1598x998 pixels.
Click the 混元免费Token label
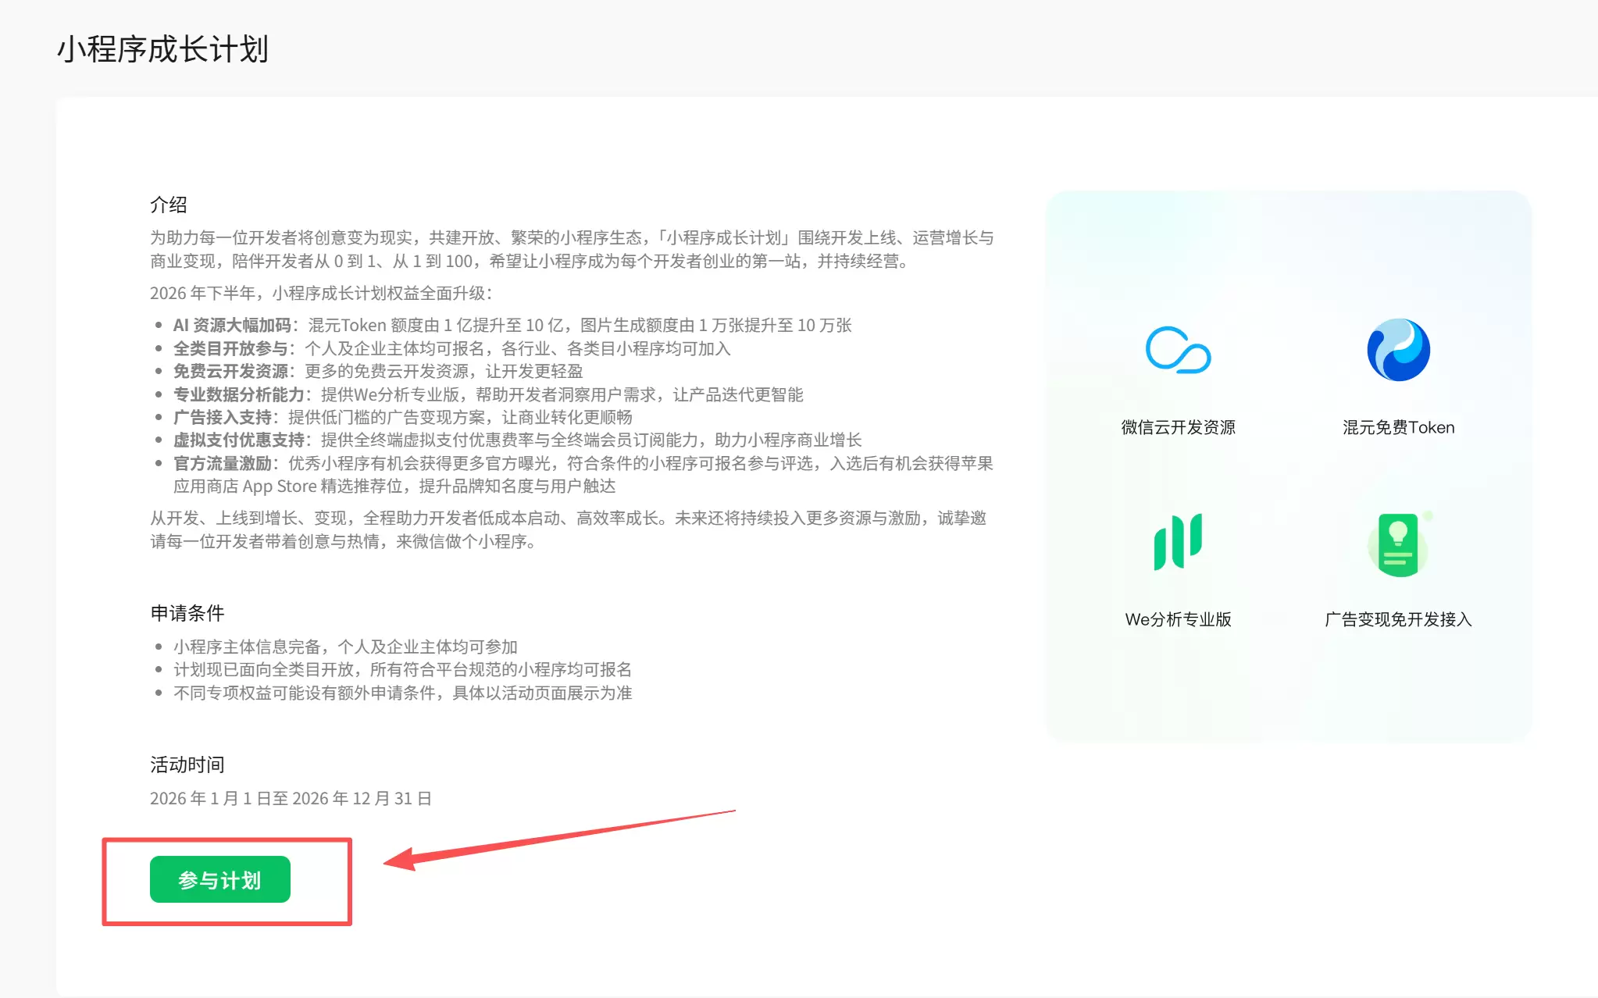pyautogui.click(x=1398, y=427)
